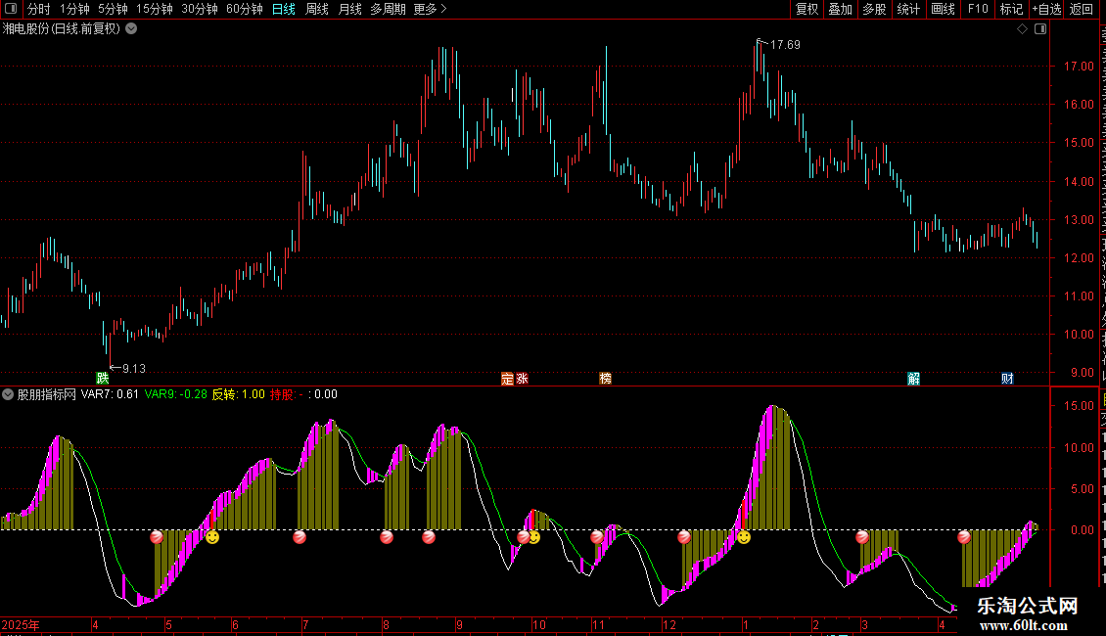Select the 周线 weekly period
This screenshot has width=1106, height=636.
pos(317,9)
